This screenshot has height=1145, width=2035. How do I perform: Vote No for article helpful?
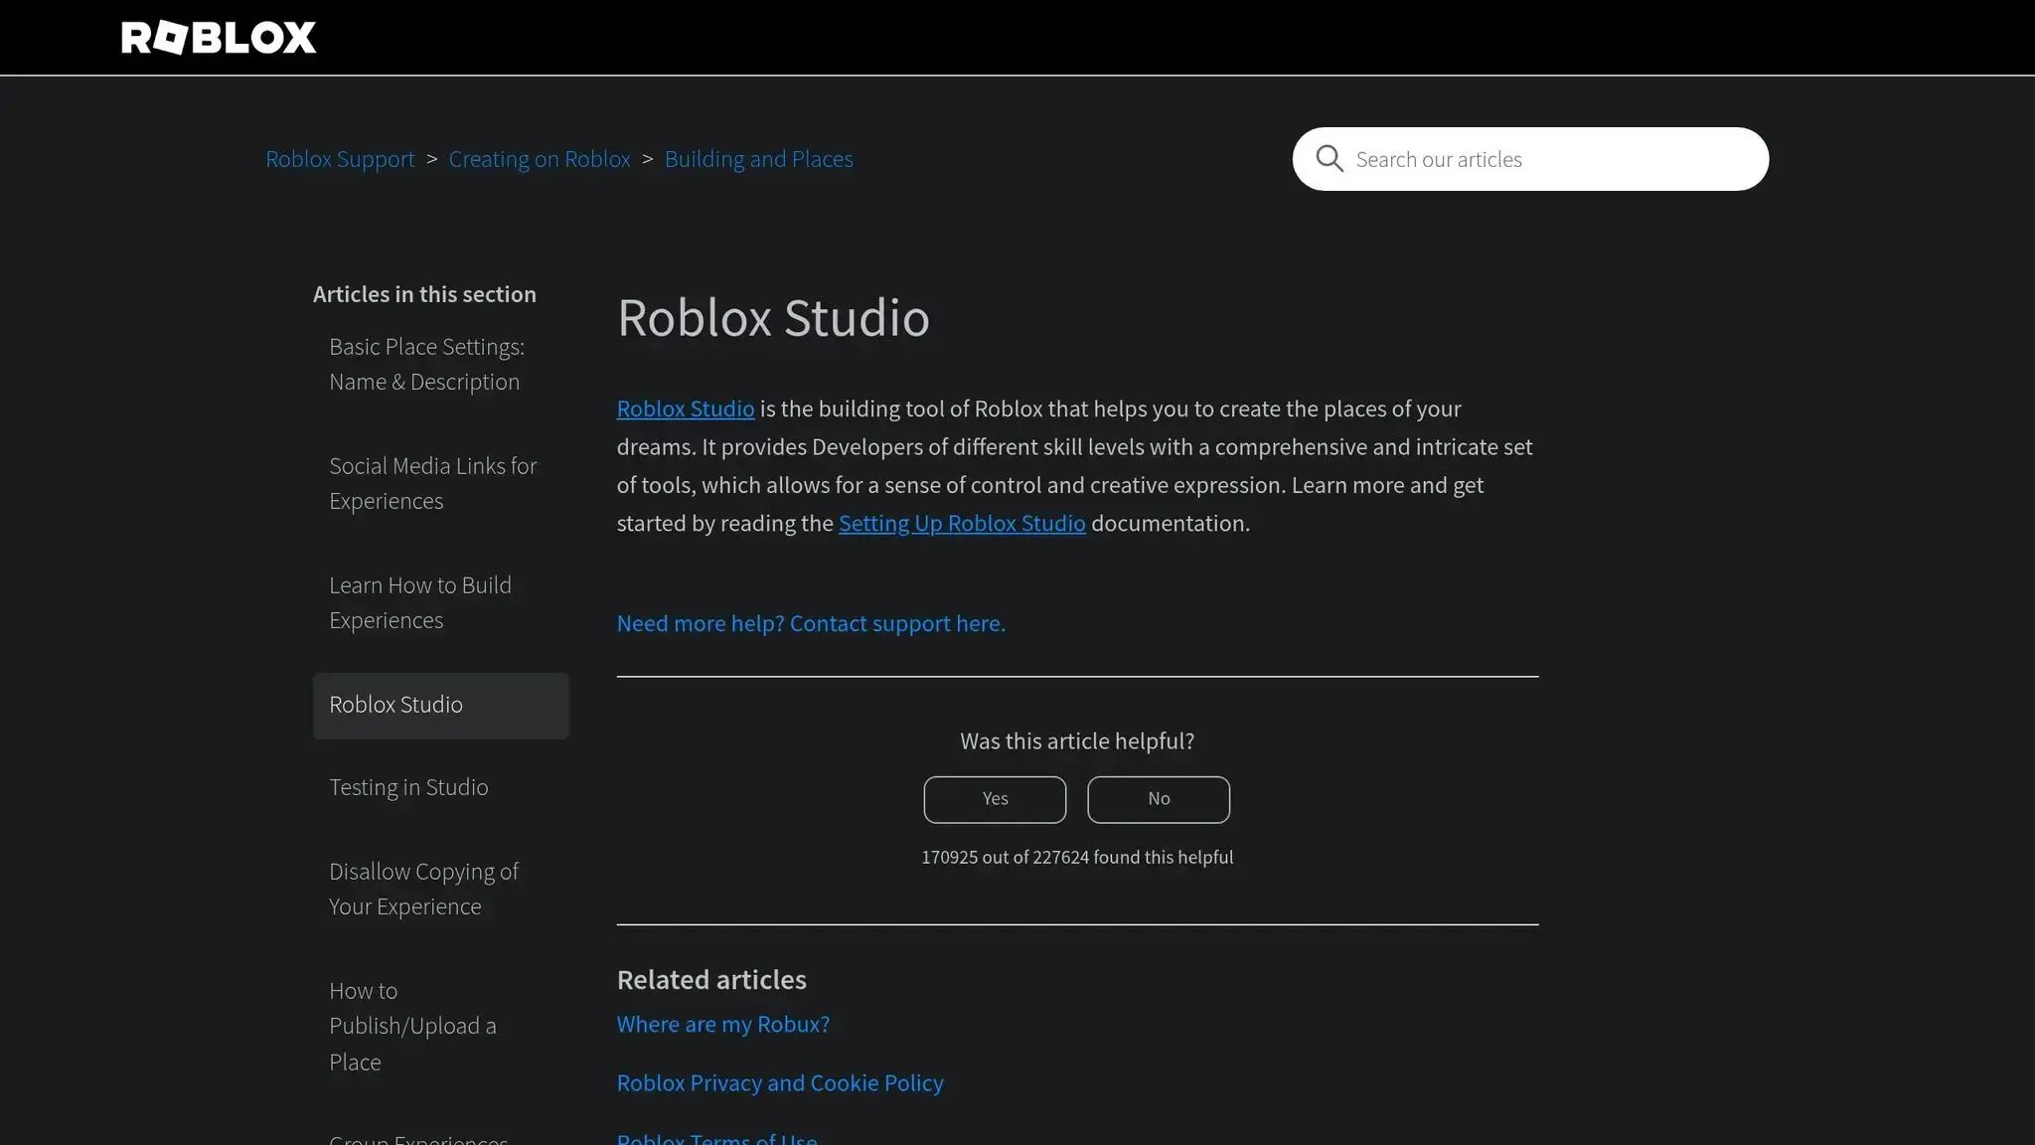click(x=1158, y=799)
